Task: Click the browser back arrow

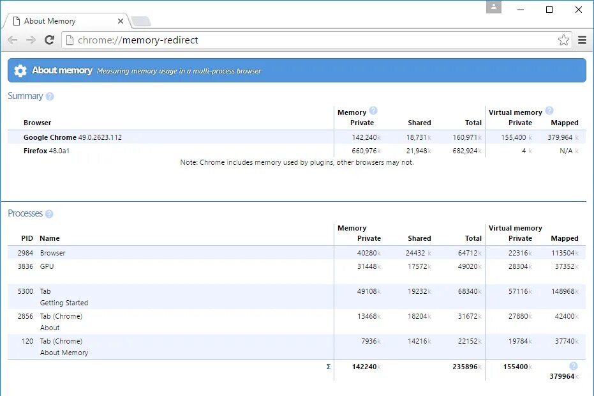Action: click(13, 40)
